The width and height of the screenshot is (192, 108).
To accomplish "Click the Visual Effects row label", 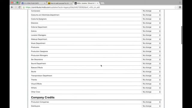I will 36,84.
